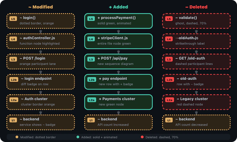Click the orange L5 badge on login()
237x142 pixels.
point(13,19)
